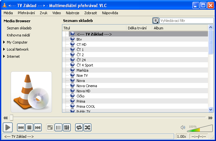Click the faster forward double arrow

point(211,118)
